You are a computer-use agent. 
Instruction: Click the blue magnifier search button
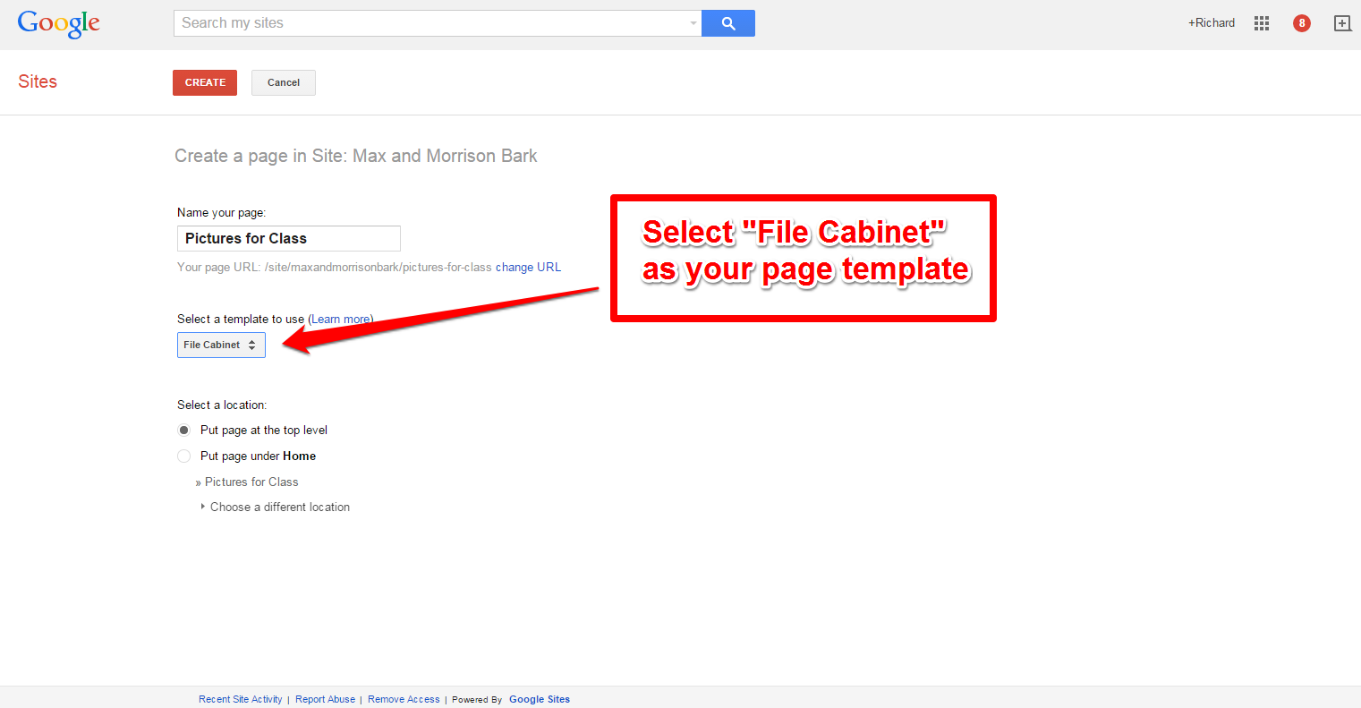(728, 23)
